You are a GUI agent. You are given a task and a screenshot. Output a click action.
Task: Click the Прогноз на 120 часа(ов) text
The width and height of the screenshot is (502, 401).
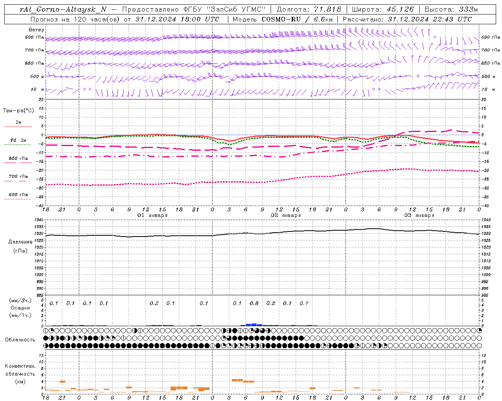[x=75, y=19]
